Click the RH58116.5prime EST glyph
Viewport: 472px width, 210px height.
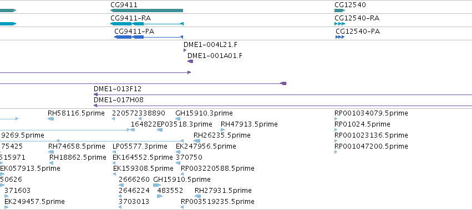coord(50,119)
